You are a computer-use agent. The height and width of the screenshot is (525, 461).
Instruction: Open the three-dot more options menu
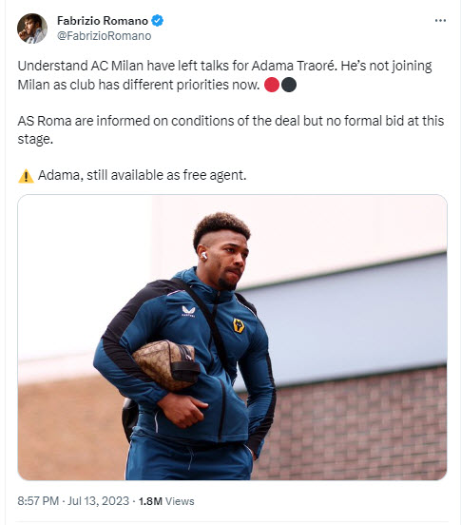[x=440, y=21]
